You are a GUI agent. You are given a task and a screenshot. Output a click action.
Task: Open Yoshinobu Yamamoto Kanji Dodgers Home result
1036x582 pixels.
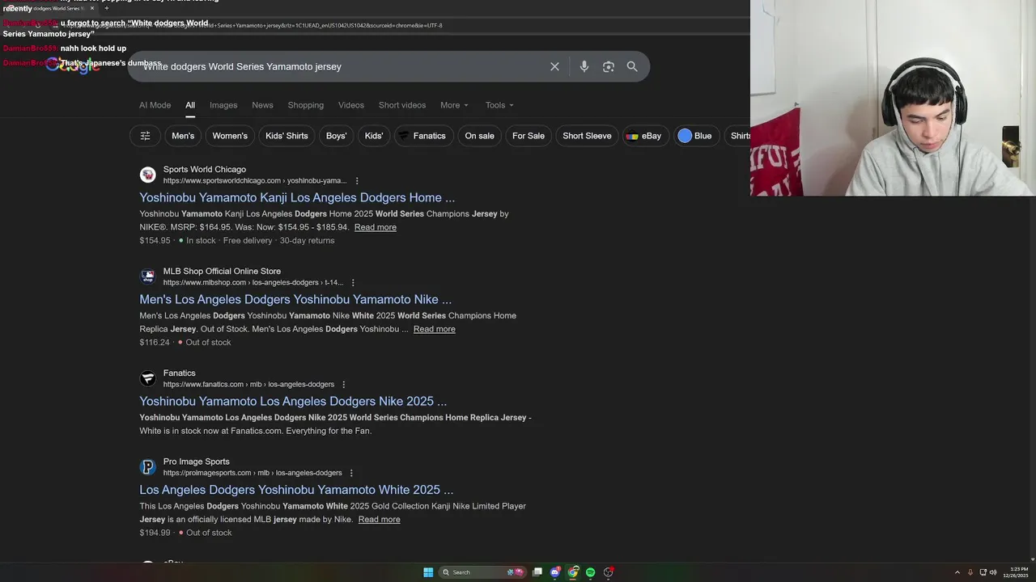point(297,197)
